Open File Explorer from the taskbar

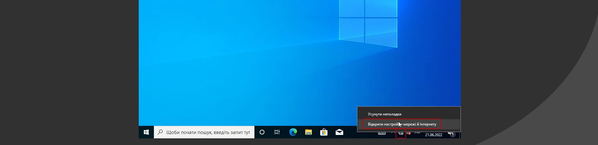pyautogui.click(x=308, y=132)
